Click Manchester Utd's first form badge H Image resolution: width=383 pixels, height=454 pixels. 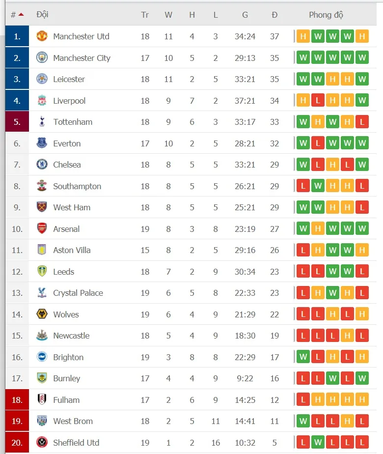(303, 36)
